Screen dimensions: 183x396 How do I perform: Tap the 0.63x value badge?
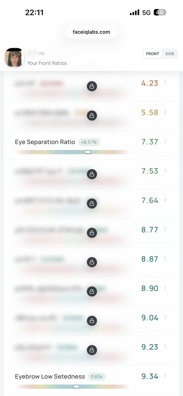97,377
